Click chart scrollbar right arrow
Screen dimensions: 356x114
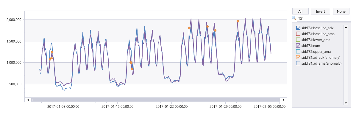(283, 100)
